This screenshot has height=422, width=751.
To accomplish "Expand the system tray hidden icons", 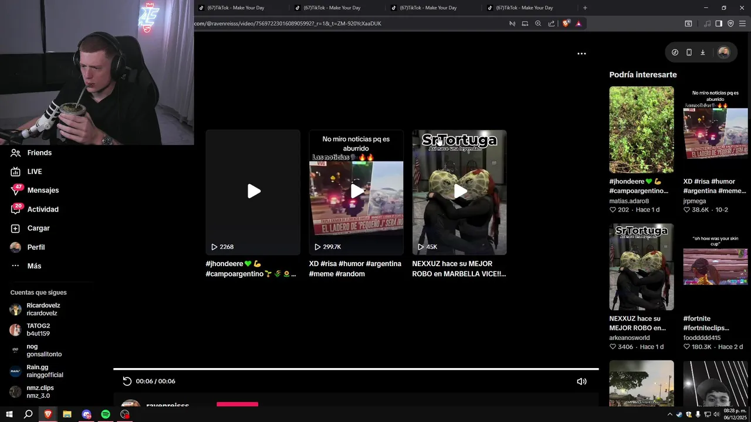I will (x=669, y=414).
